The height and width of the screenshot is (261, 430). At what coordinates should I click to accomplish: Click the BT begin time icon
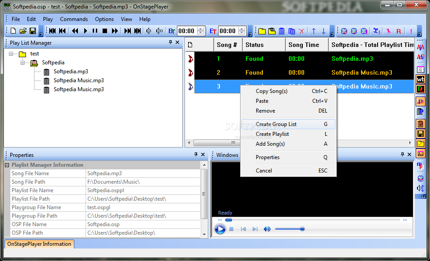click(172, 31)
